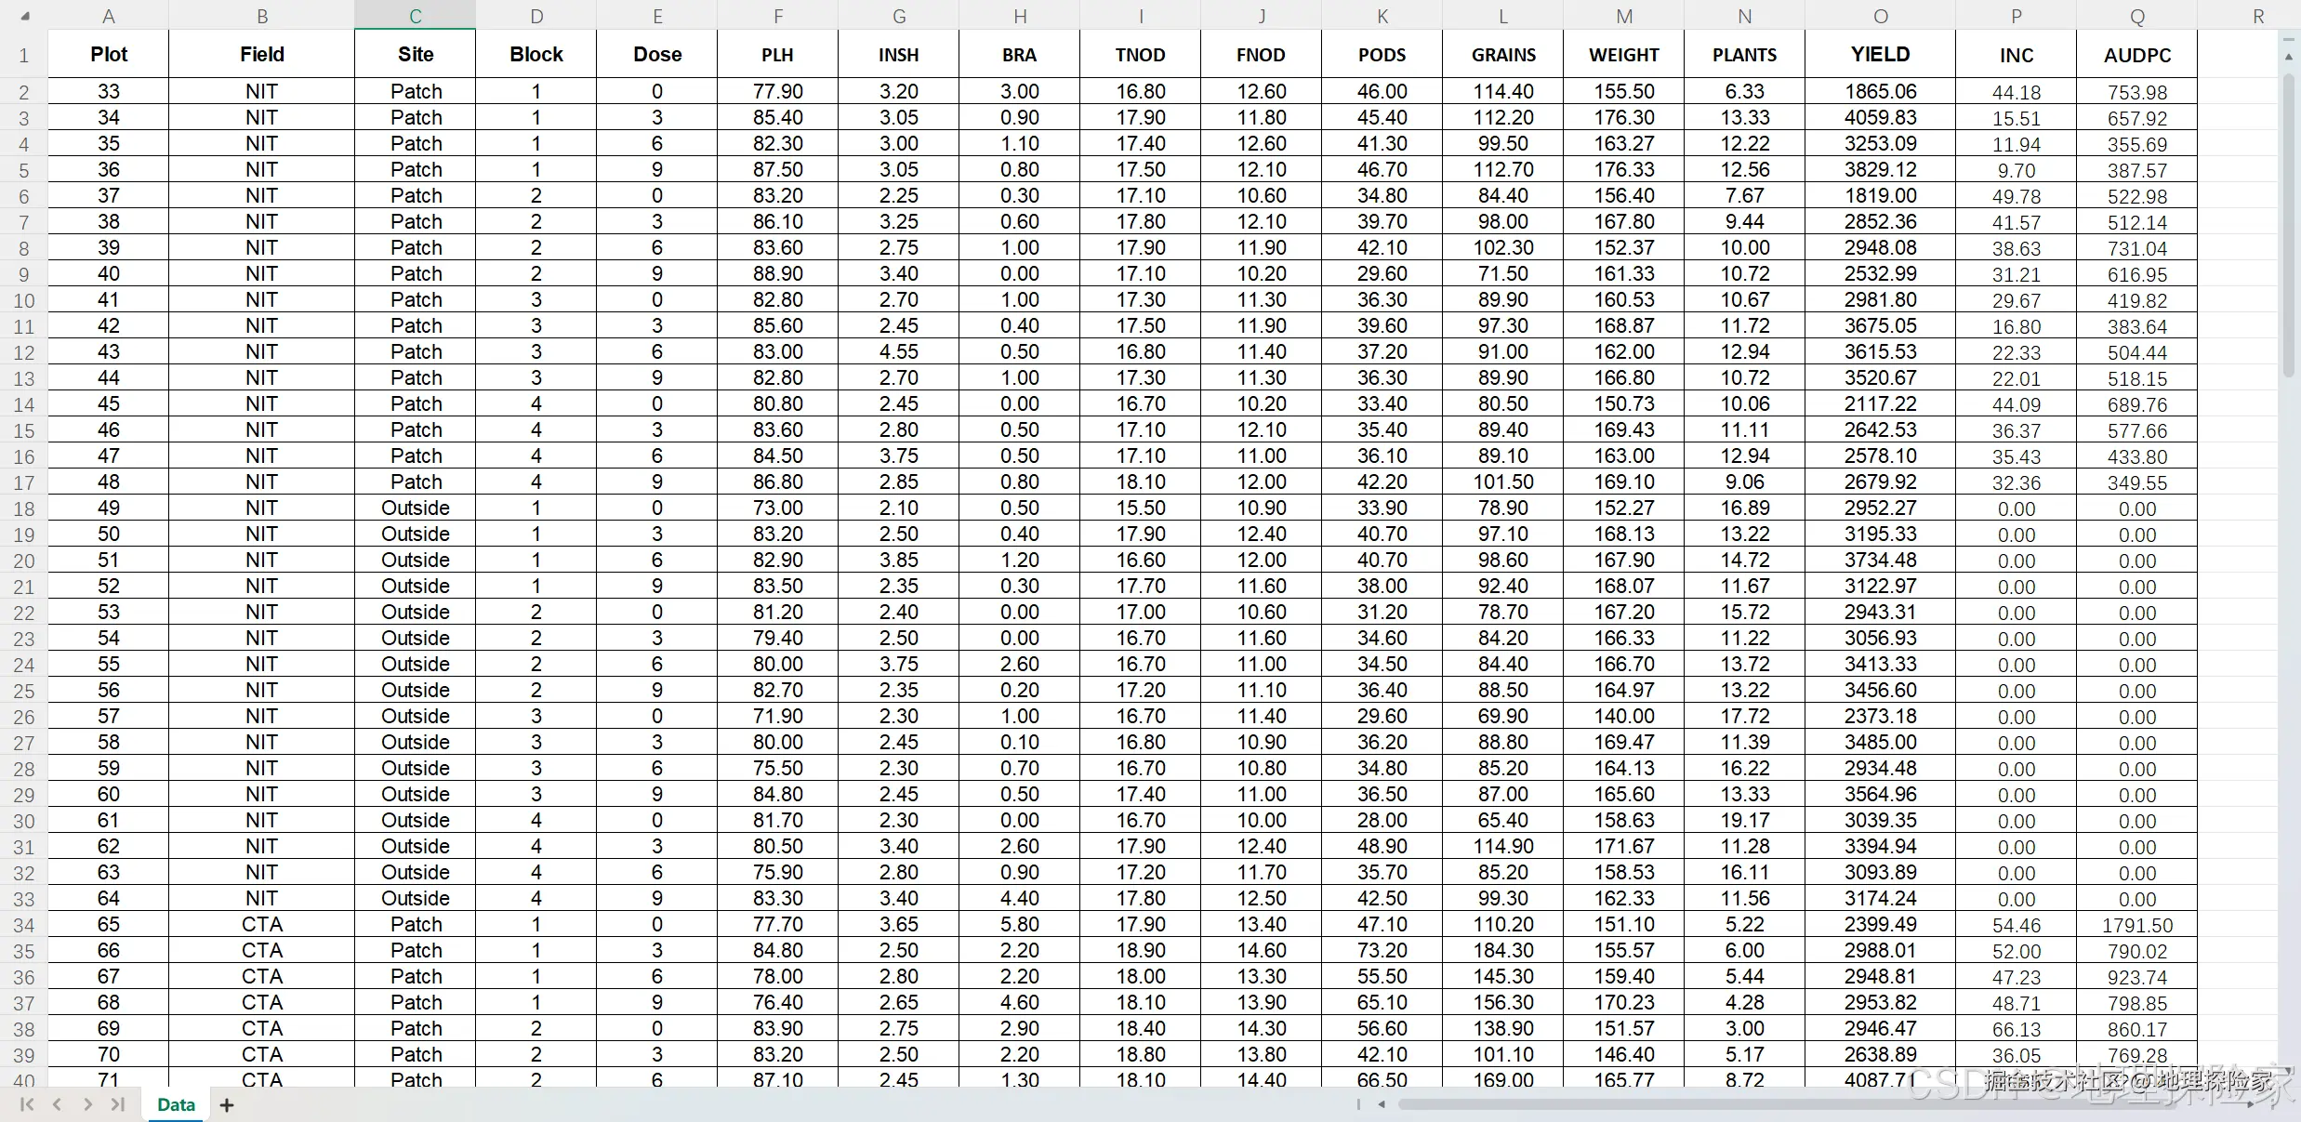This screenshot has width=2301, height=1122.
Task: Select column A header
Action: [x=109, y=16]
